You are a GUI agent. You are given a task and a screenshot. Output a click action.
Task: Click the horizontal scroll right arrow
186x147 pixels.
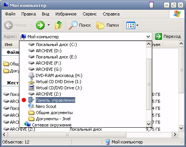point(175,135)
